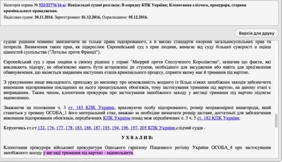Screen dimensions: 282x162
Task: Open the "205 КПК України" link
Action: click(x=157, y=128)
